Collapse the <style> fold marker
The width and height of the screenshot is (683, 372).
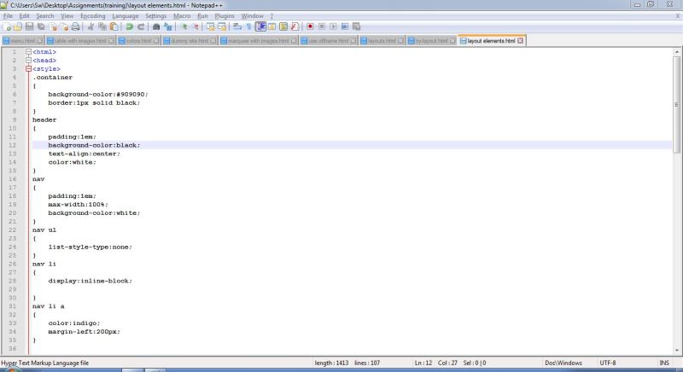tap(28, 69)
